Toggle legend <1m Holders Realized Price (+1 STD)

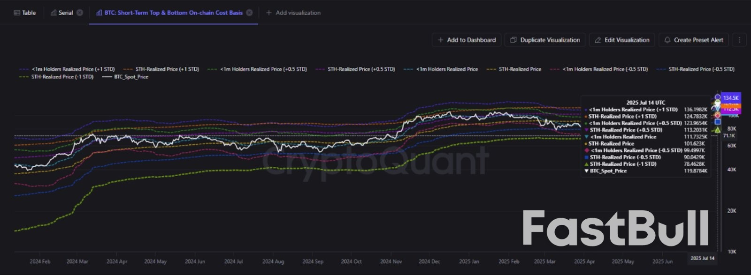point(67,69)
